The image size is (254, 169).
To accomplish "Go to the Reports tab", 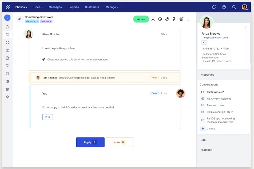I will pos(73,7).
